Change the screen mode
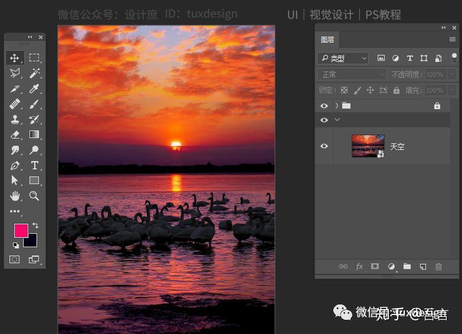Viewport: 462px width, 334px height. pyautogui.click(x=34, y=260)
